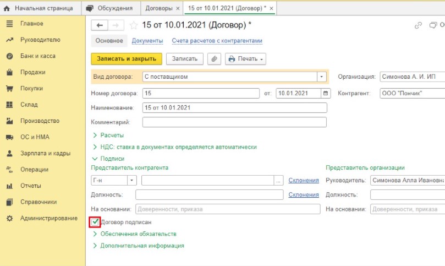Open the Г-н title dropdown
Screen dimensions: 445x266
pos(132,180)
